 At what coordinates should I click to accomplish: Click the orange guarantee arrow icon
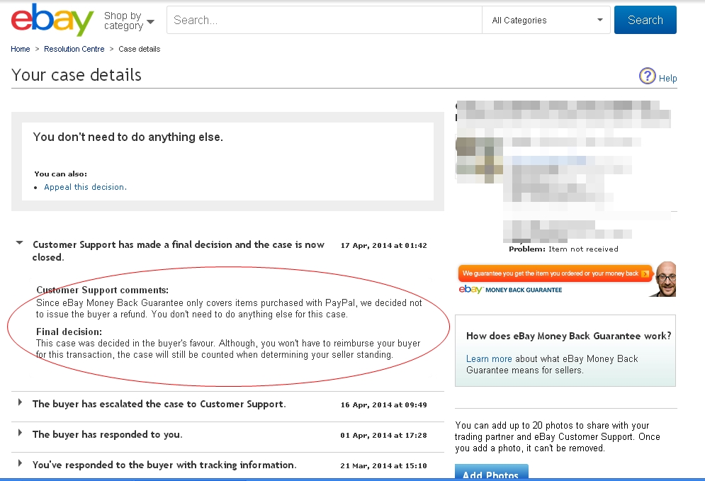645,273
